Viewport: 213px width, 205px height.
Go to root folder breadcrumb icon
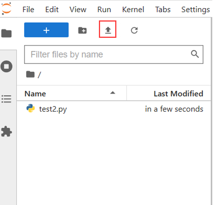tap(30, 74)
